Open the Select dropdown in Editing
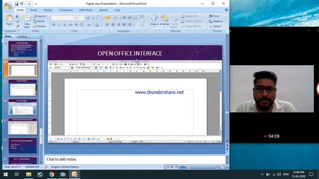The width and height of the screenshot is (319, 179). pos(216,26)
